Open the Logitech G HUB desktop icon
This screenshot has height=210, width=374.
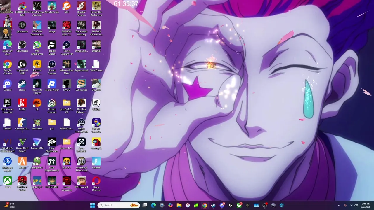(22, 67)
